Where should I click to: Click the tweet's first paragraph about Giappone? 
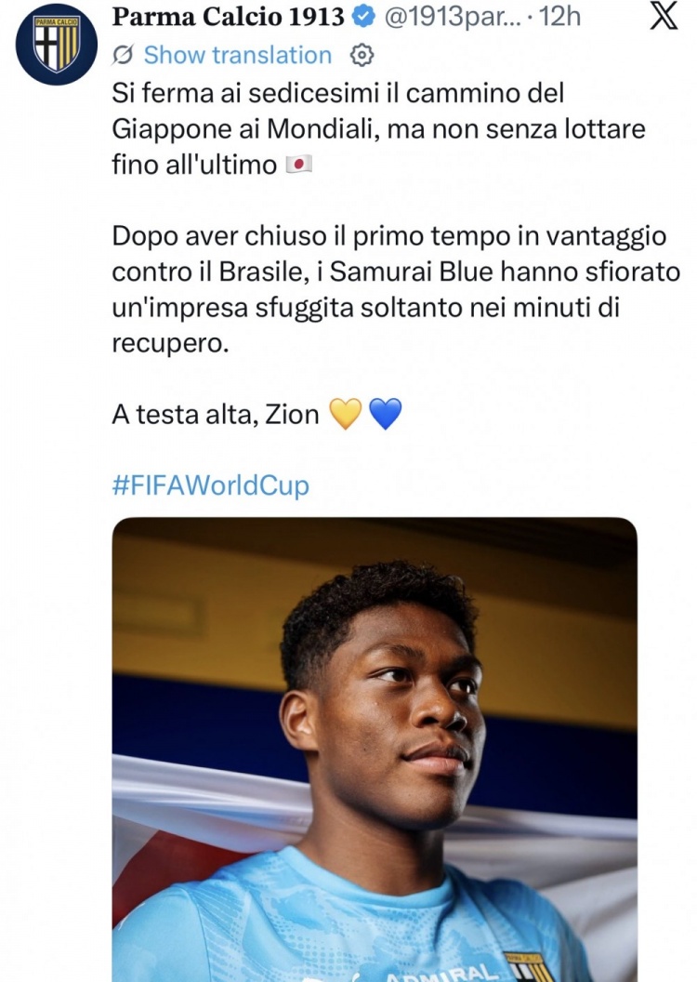coord(378,129)
